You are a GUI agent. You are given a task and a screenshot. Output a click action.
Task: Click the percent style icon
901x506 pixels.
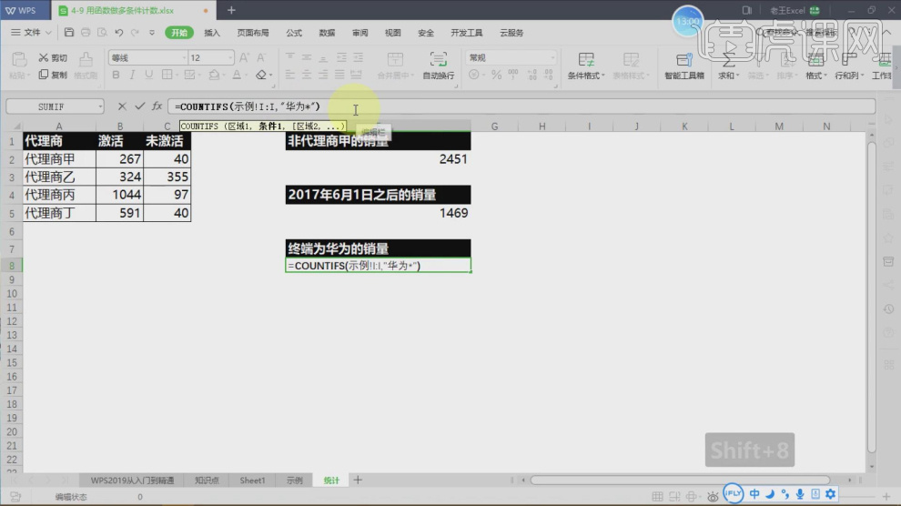click(497, 75)
